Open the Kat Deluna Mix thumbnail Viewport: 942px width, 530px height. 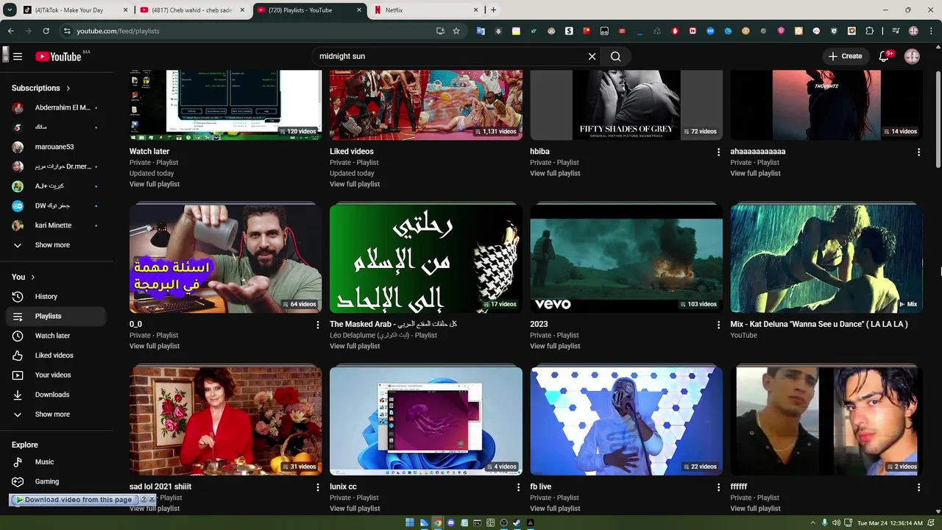826,259
